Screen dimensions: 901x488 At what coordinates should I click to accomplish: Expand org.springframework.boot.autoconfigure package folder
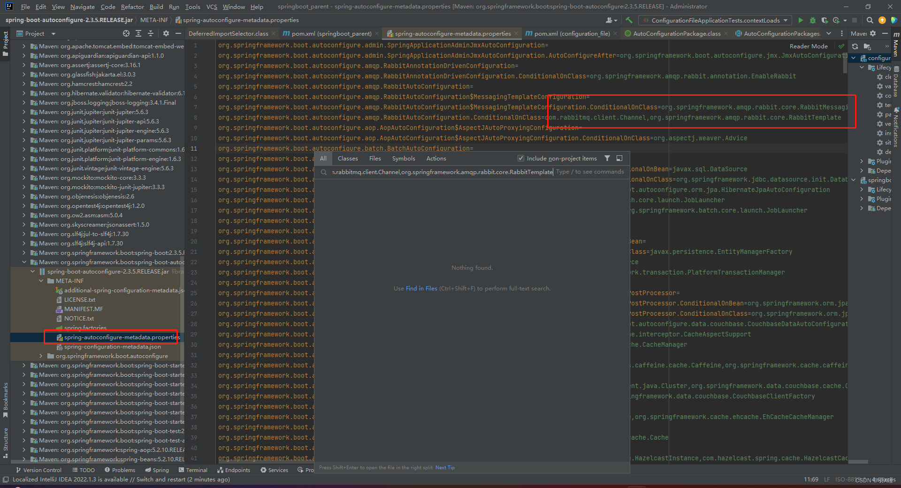[x=41, y=356]
